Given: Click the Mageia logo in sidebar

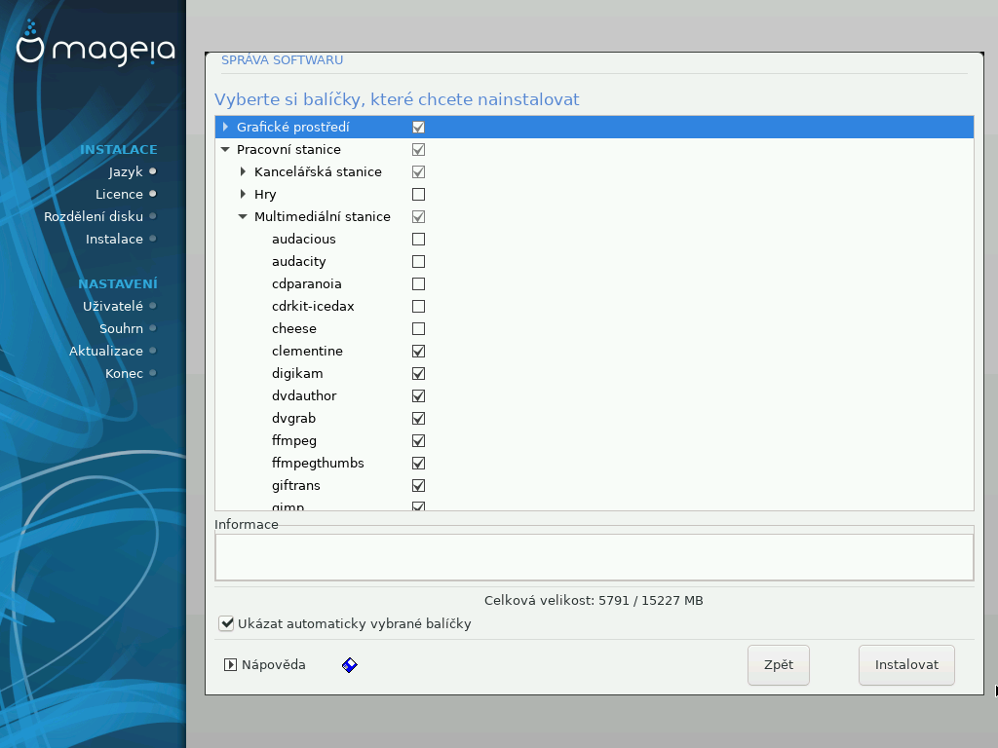Looking at the screenshot, I should click(96, 43).
